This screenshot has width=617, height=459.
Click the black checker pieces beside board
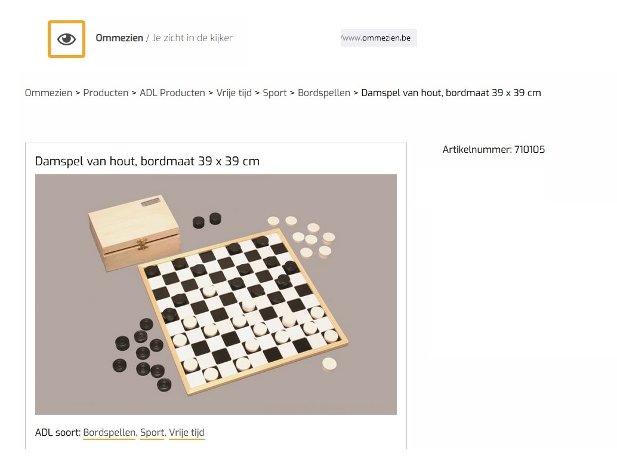click(142, 355)
